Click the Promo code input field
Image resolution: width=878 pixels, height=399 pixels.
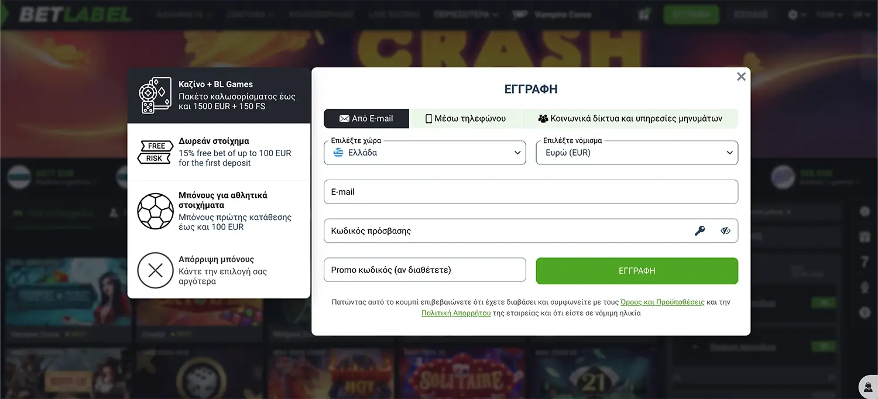click(425, 270)
